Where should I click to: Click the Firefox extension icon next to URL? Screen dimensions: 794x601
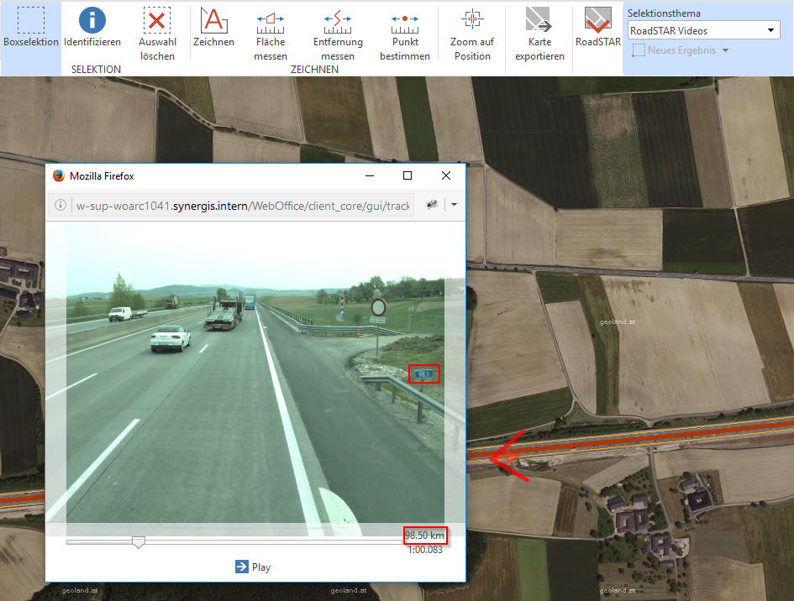(431, 205)
